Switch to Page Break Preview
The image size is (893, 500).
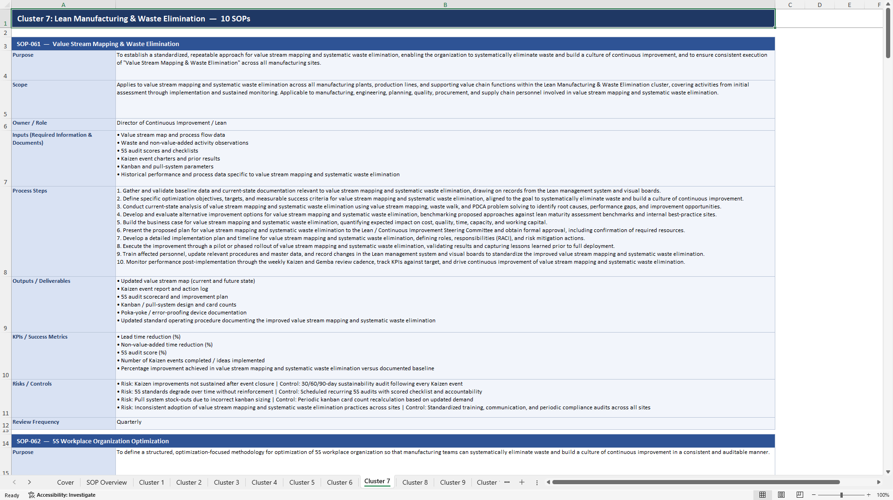click(x=800, y=495)
